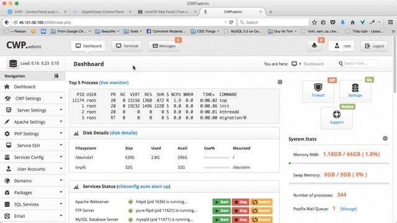Open the Dashboard tab in top bar
Viewport: 397px width, 223px height.
(88, 46)
